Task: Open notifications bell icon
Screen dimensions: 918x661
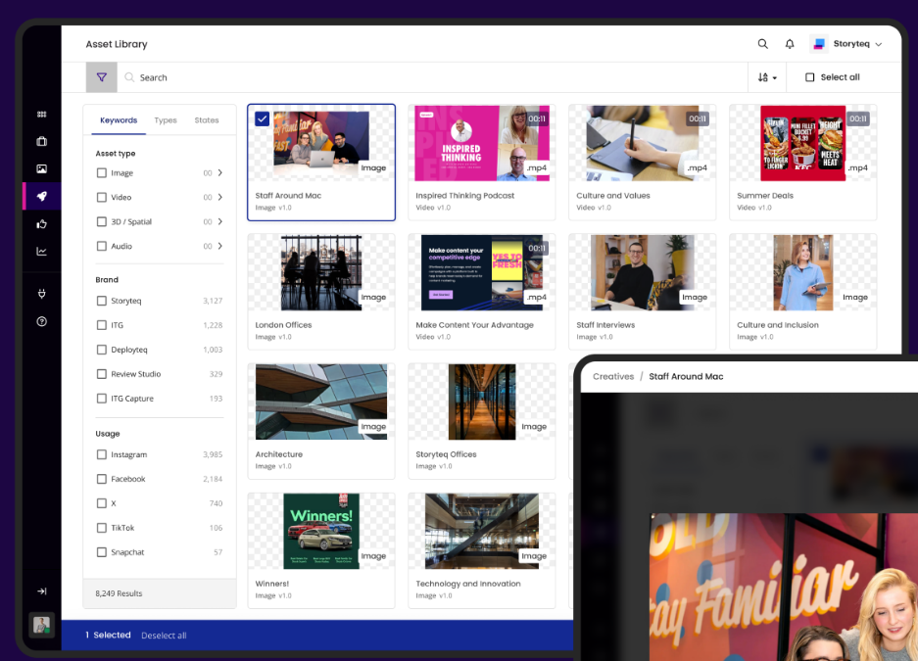Action: [790, 44]
